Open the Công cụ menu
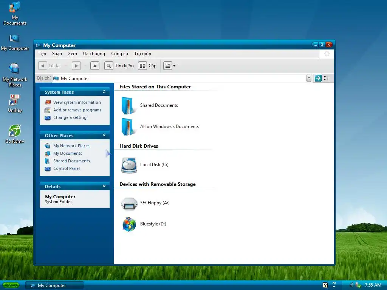The image size is (387, 290). pos(119,54)
